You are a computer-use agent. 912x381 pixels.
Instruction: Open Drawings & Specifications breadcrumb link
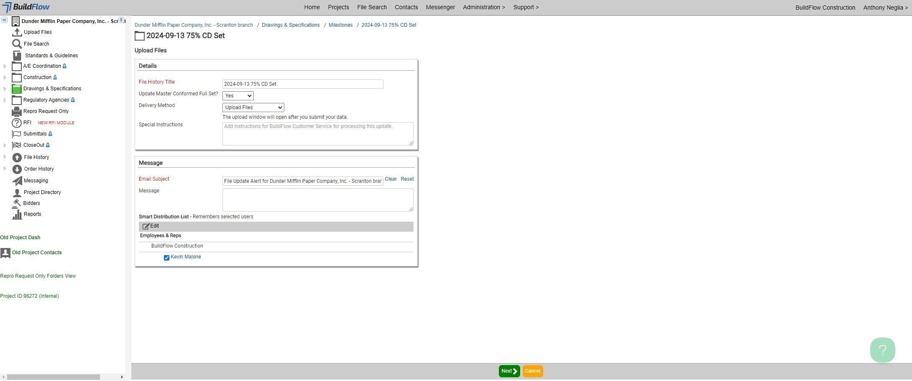(291, 25)
